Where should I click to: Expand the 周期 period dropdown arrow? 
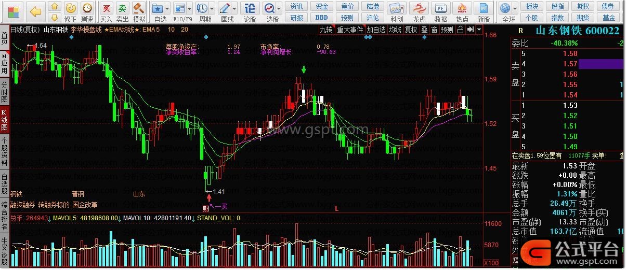click(212, 9)
